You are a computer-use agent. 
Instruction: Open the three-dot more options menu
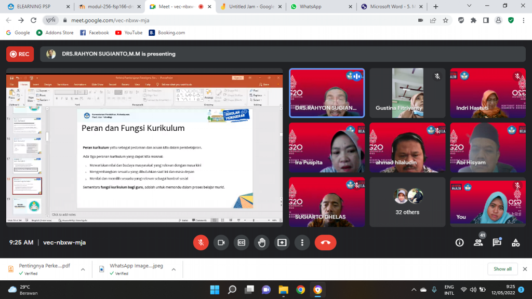click(302, 242)
